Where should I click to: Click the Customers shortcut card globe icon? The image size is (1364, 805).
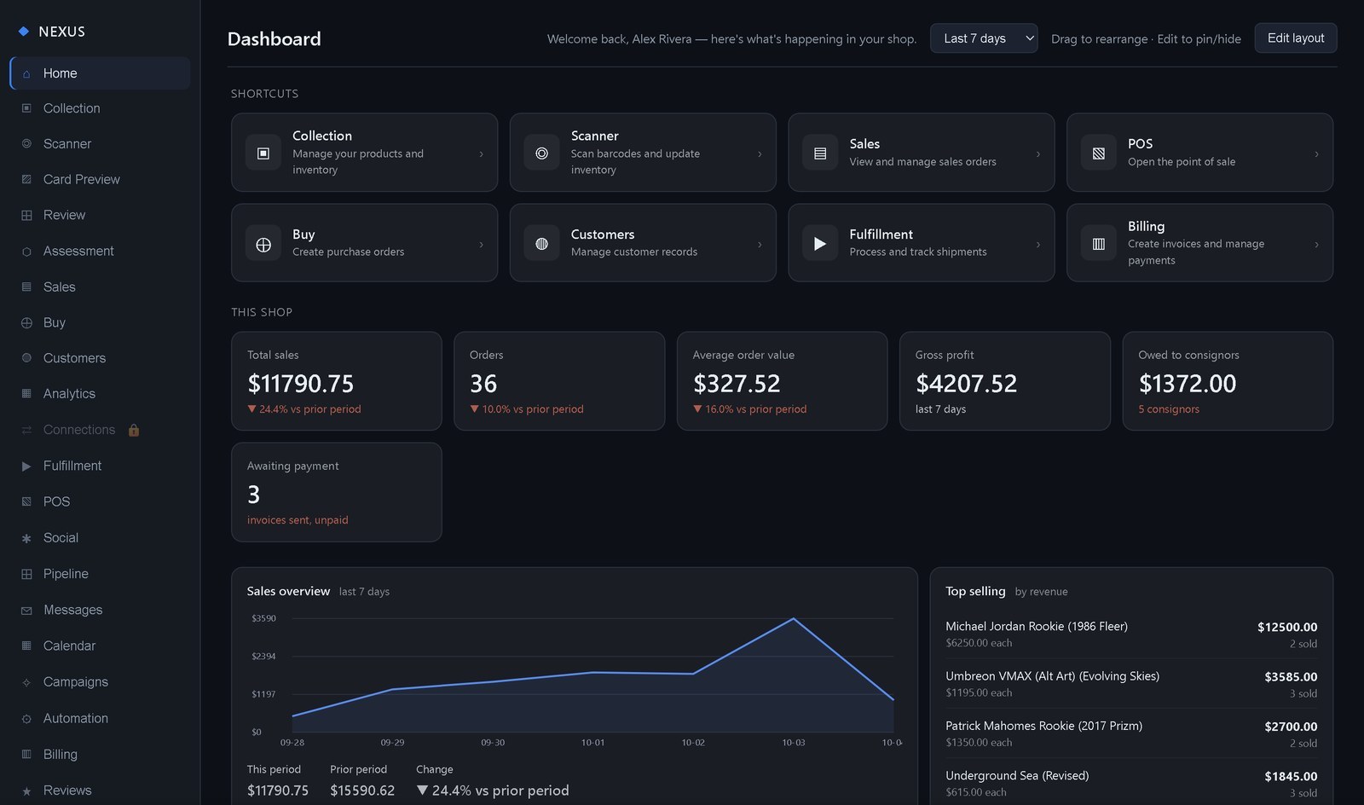541,244
